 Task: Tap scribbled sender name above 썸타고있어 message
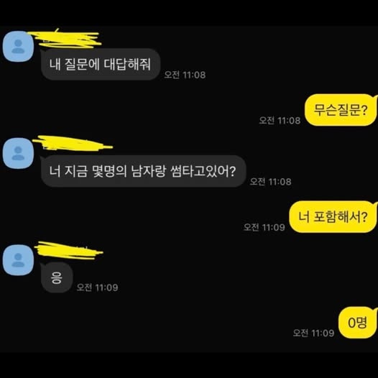[73, 144]
